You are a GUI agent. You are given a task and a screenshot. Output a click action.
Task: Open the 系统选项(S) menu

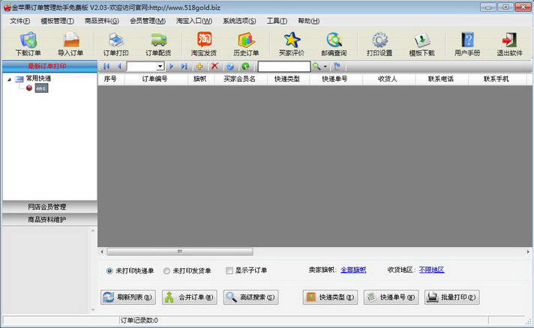point(239,21)
